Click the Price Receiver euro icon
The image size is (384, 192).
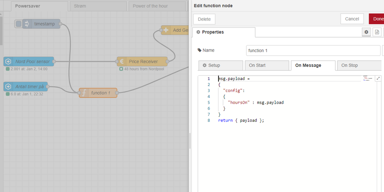coord(121,62)
